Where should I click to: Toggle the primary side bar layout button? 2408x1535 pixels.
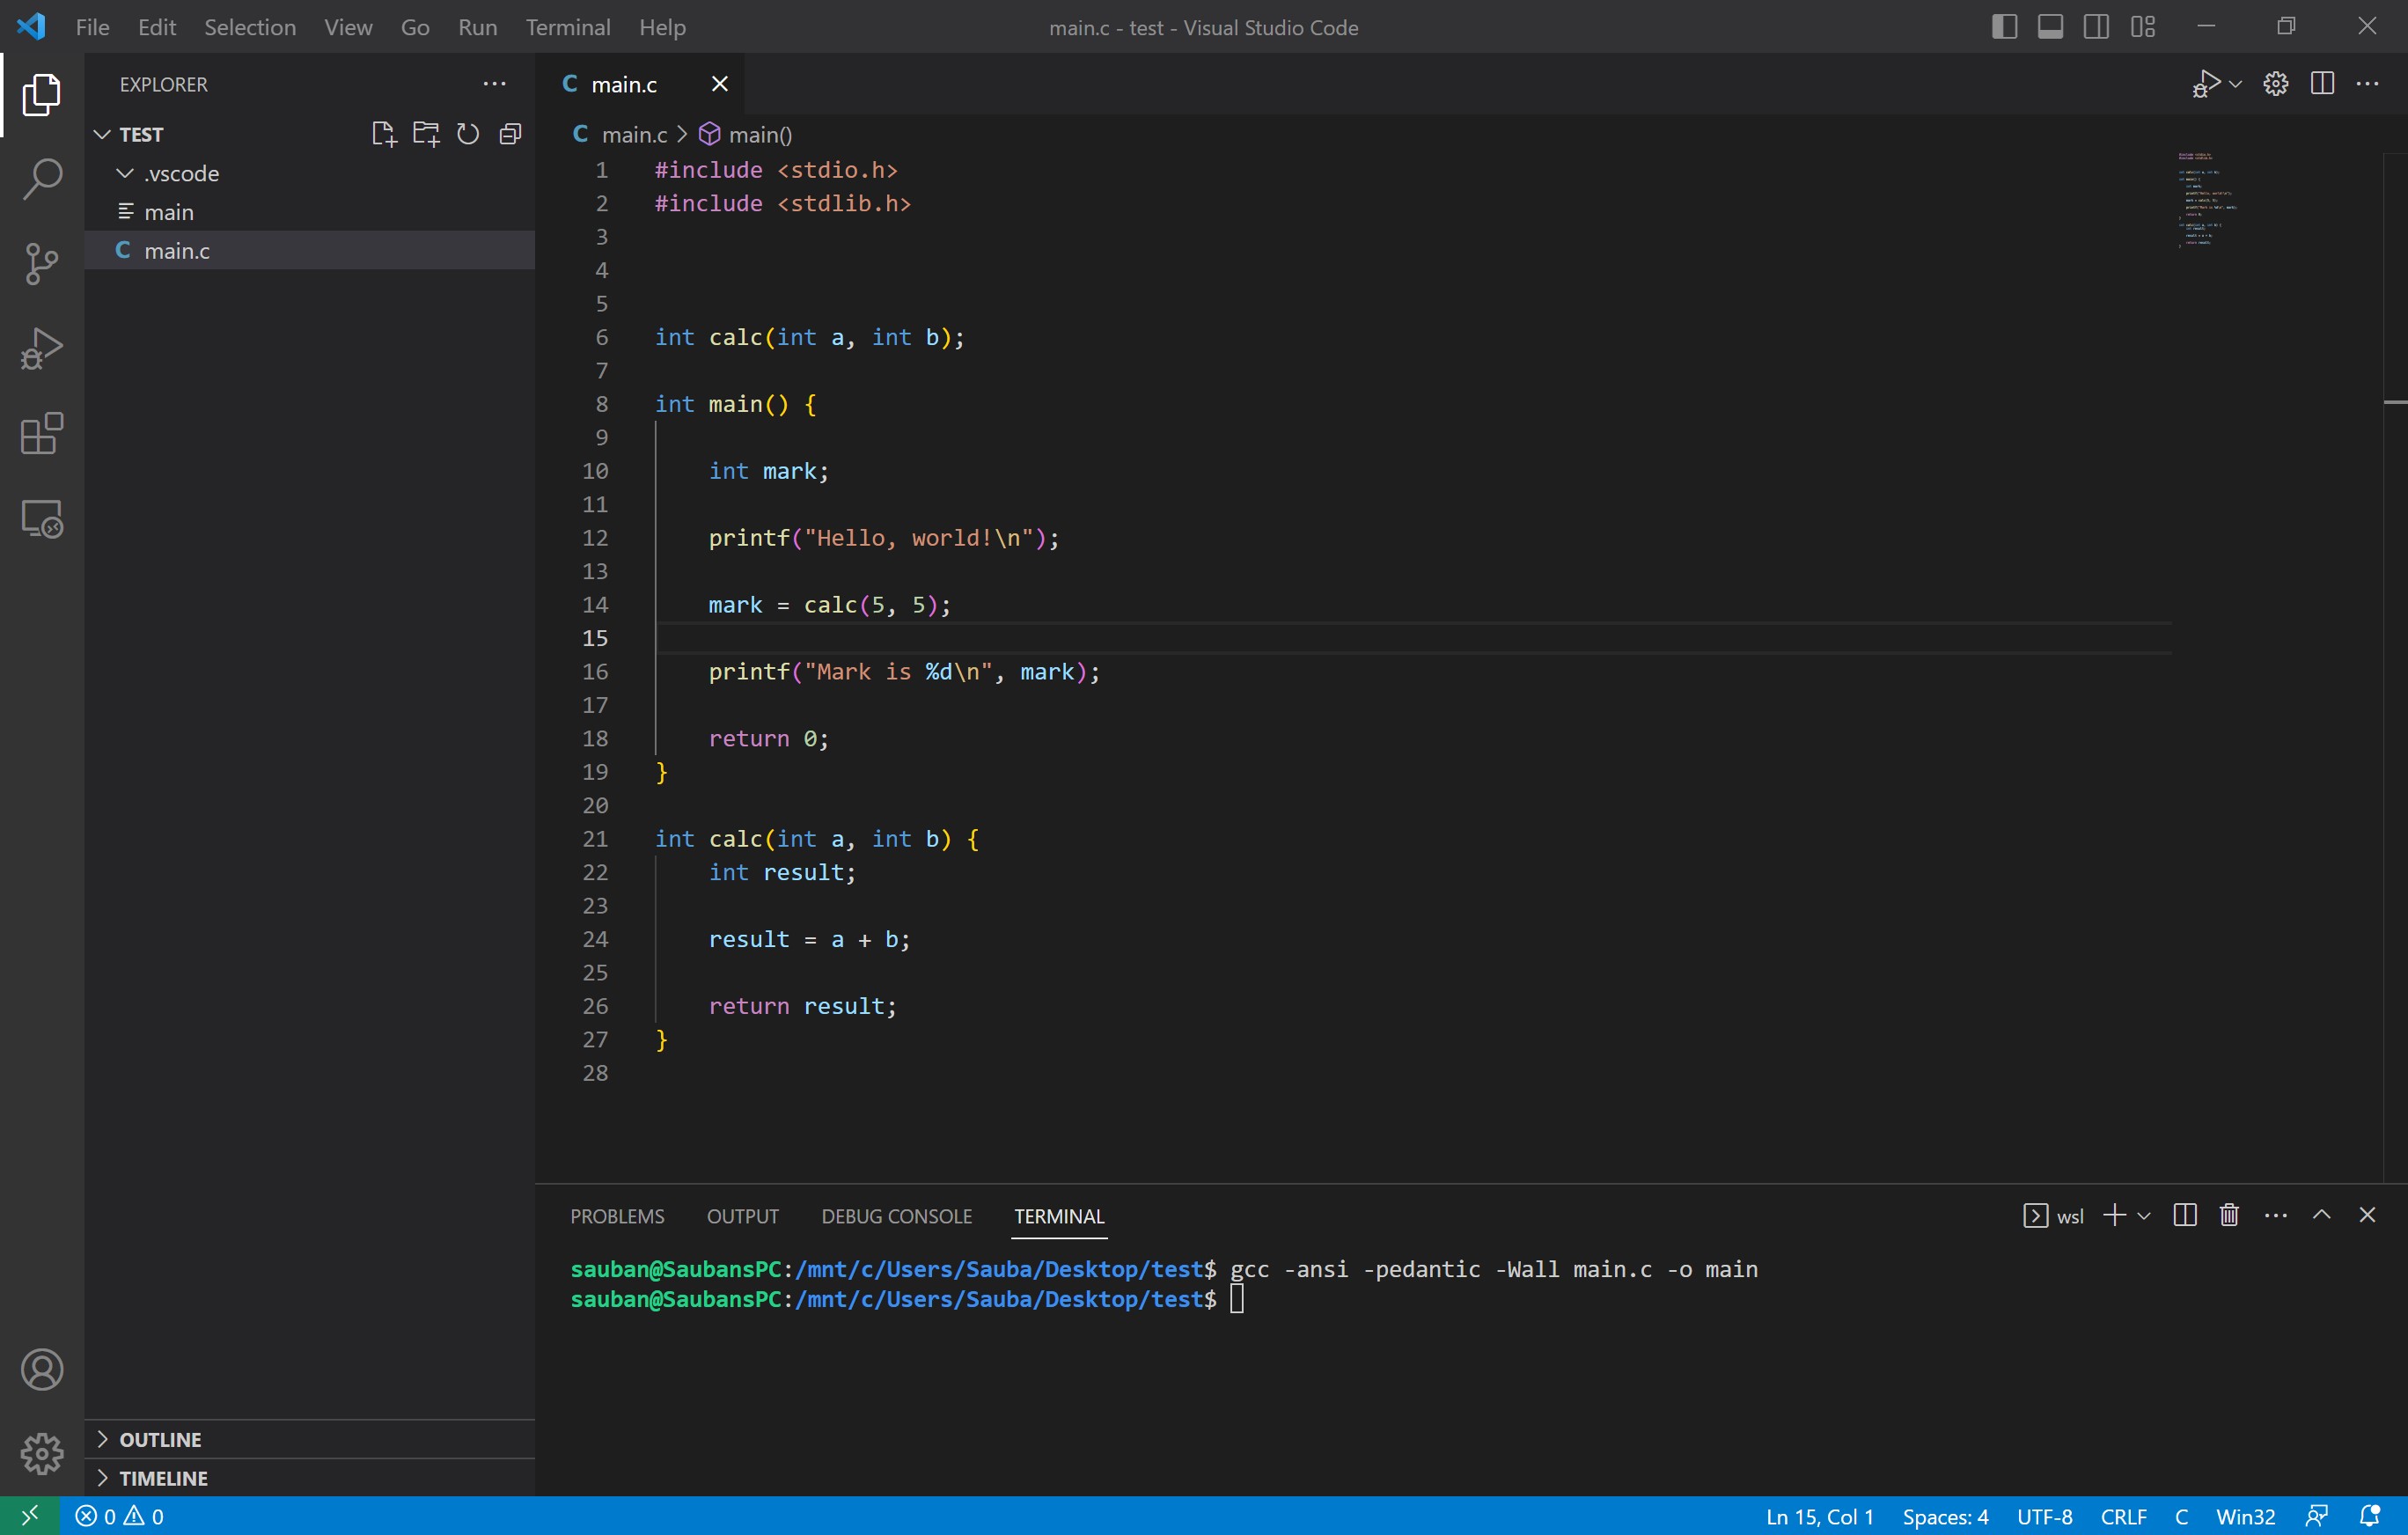[x=2004, y=27]
